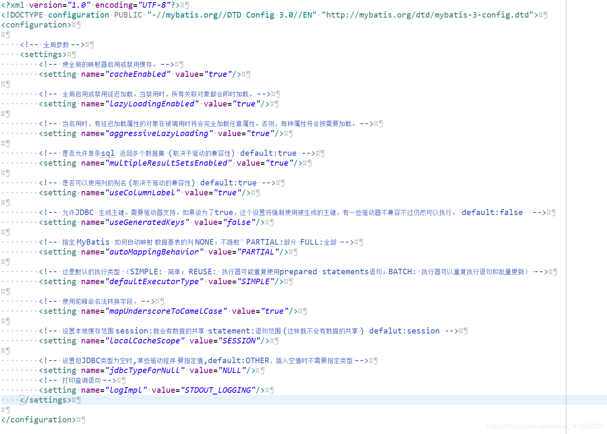Click the lazyLoadingEnabled attribute value
Viewport: 607px width, 434px height.
[x=152, y=104]
